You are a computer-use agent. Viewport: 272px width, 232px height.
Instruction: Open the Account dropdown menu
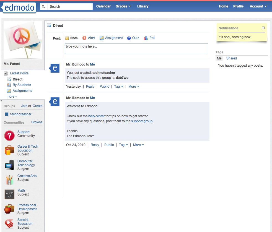[258, 6]
